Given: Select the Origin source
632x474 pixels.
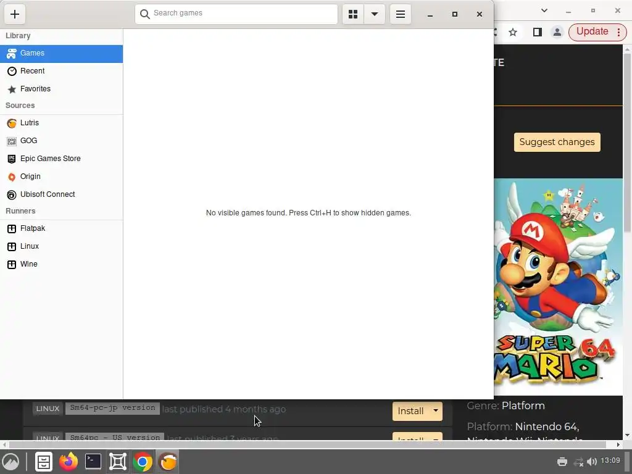Looking at the screenshot, I should [x=61, y=177].
